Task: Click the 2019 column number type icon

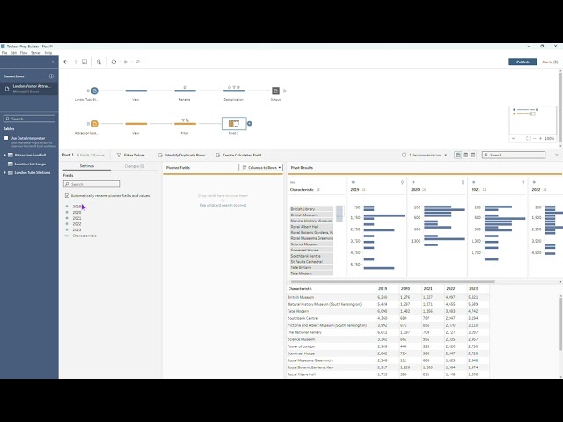Action: [x=353, y=182]
